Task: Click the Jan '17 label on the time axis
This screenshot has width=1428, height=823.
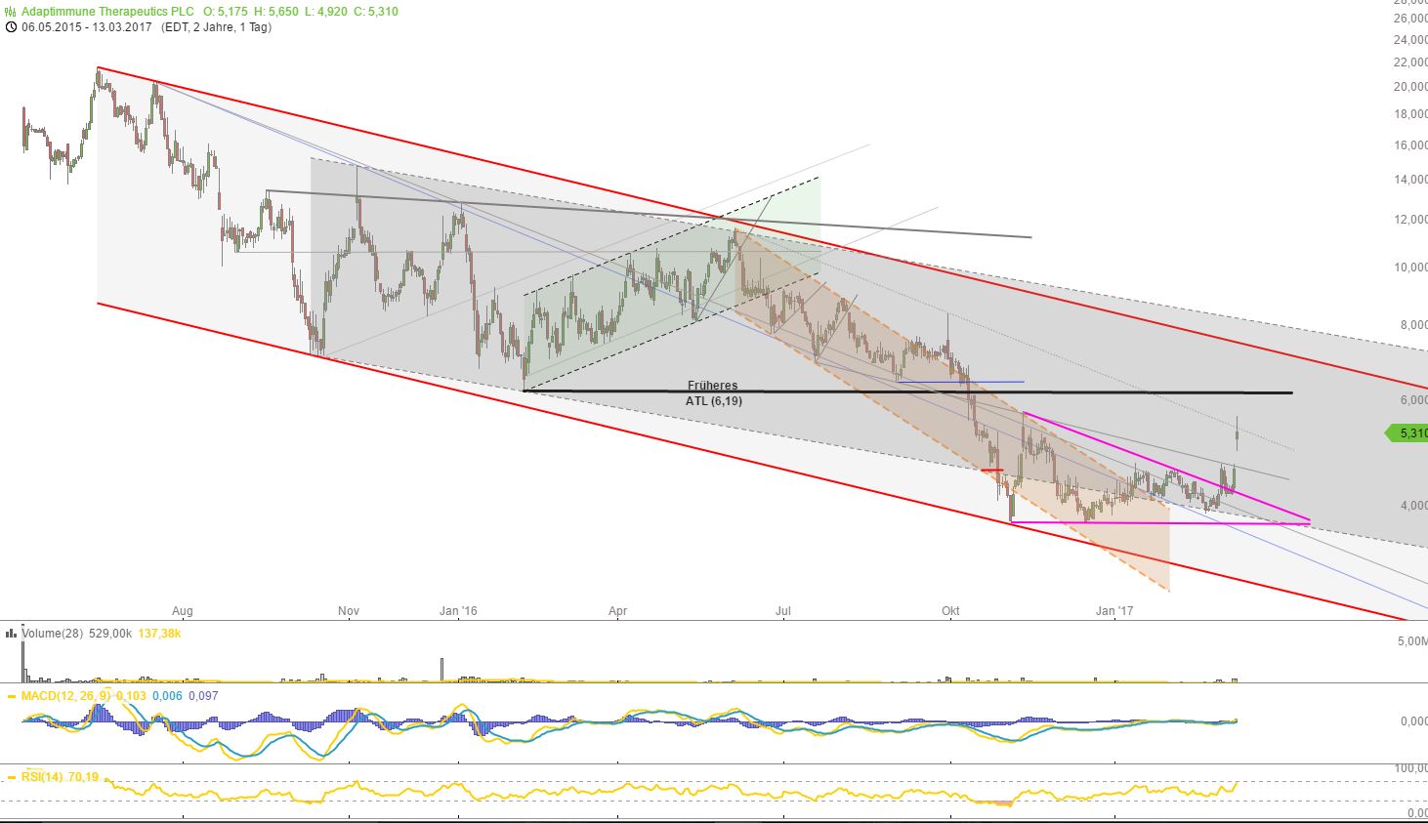Action: point(1114,611)
